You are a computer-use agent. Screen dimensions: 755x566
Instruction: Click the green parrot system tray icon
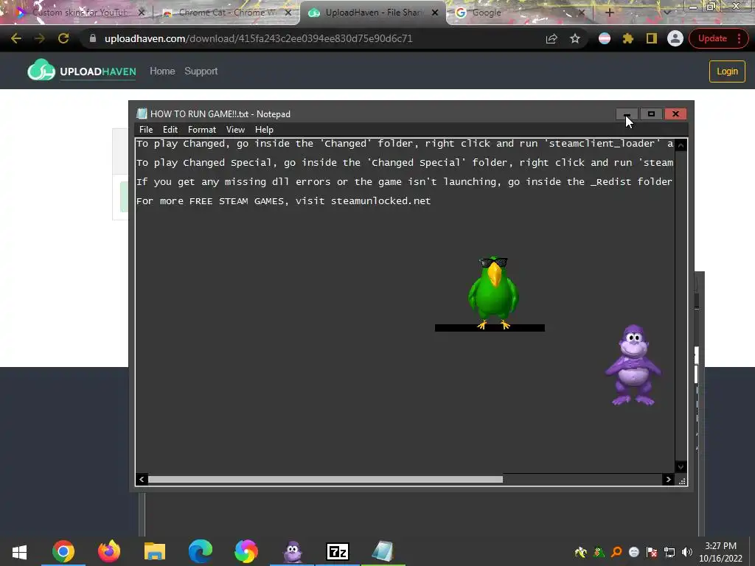[x=599, y=552]
